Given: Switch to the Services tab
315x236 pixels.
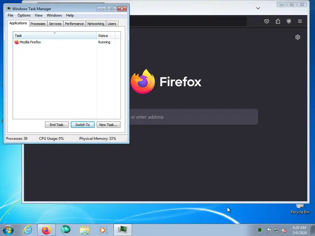Looking at the screenshot, I should click(x=55, y=24).
